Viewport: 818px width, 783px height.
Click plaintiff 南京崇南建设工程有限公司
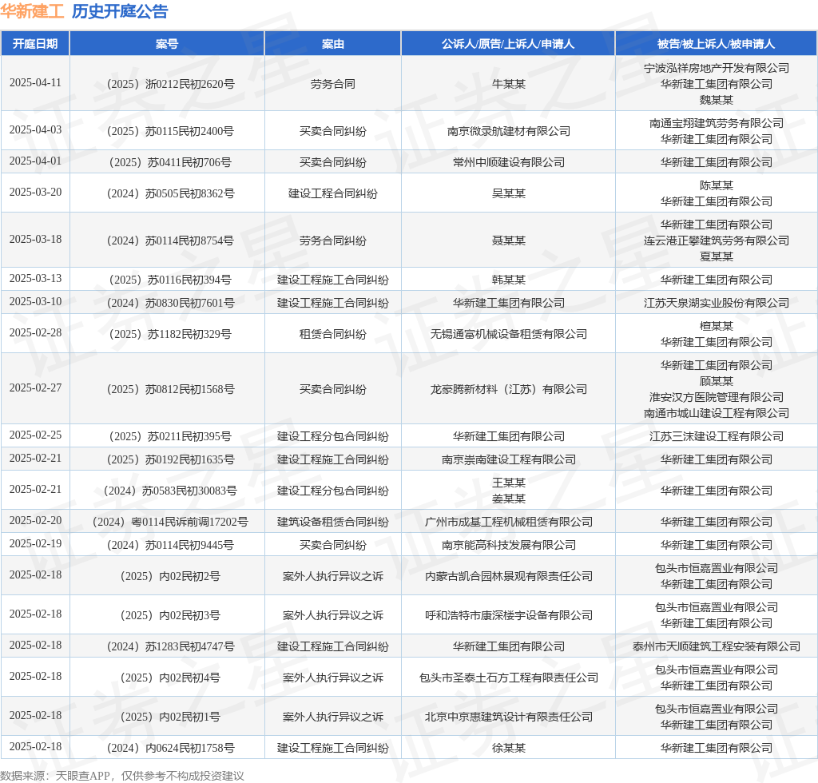point(509,459)
